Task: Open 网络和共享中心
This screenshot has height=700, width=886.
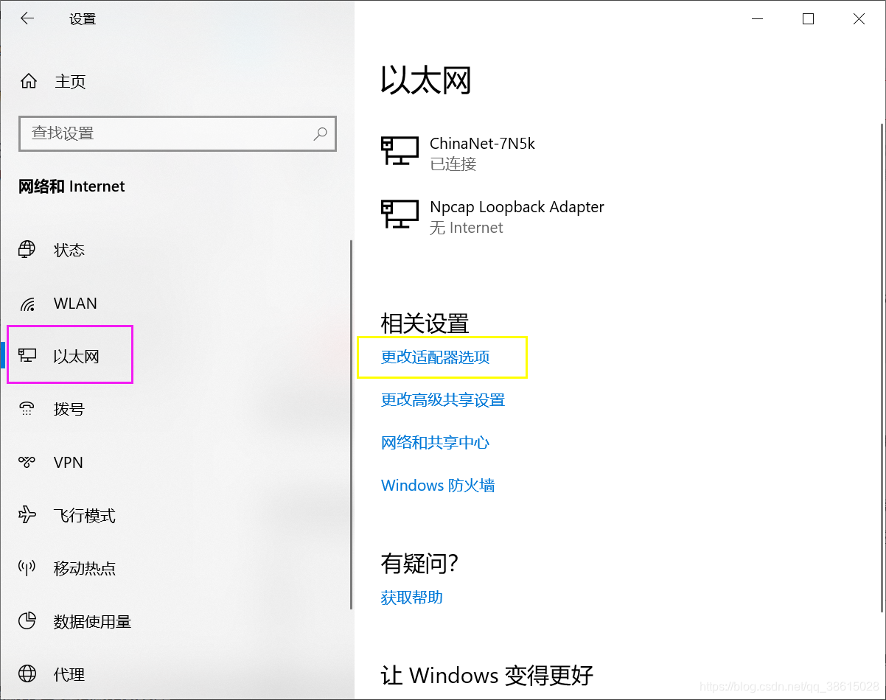Action: pos(435,442)
